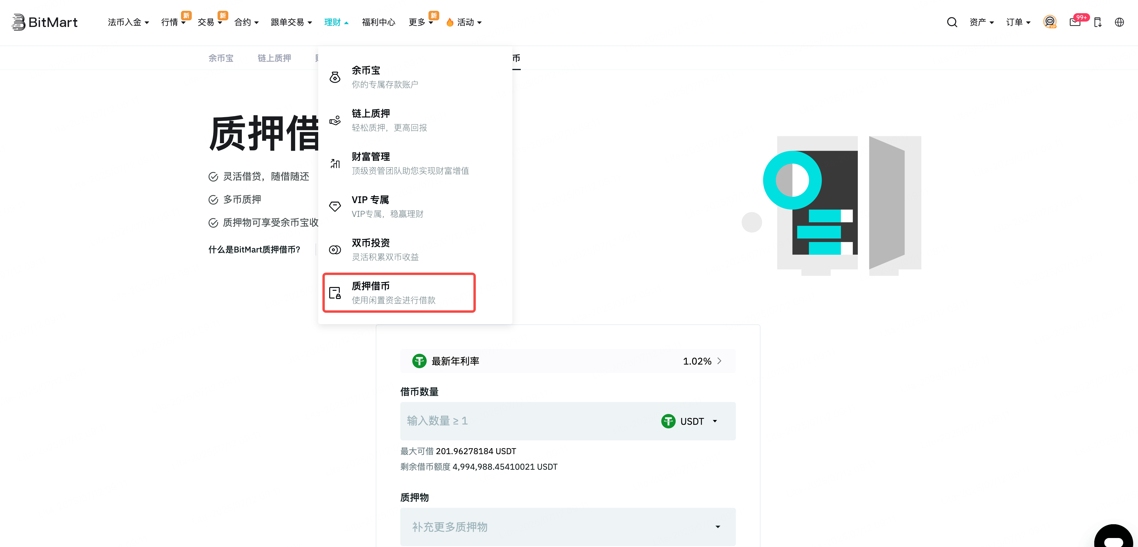Viewport: 1138px width, 547px height.
Task: Expand the 活动 menu
Action: coord(469,22)
